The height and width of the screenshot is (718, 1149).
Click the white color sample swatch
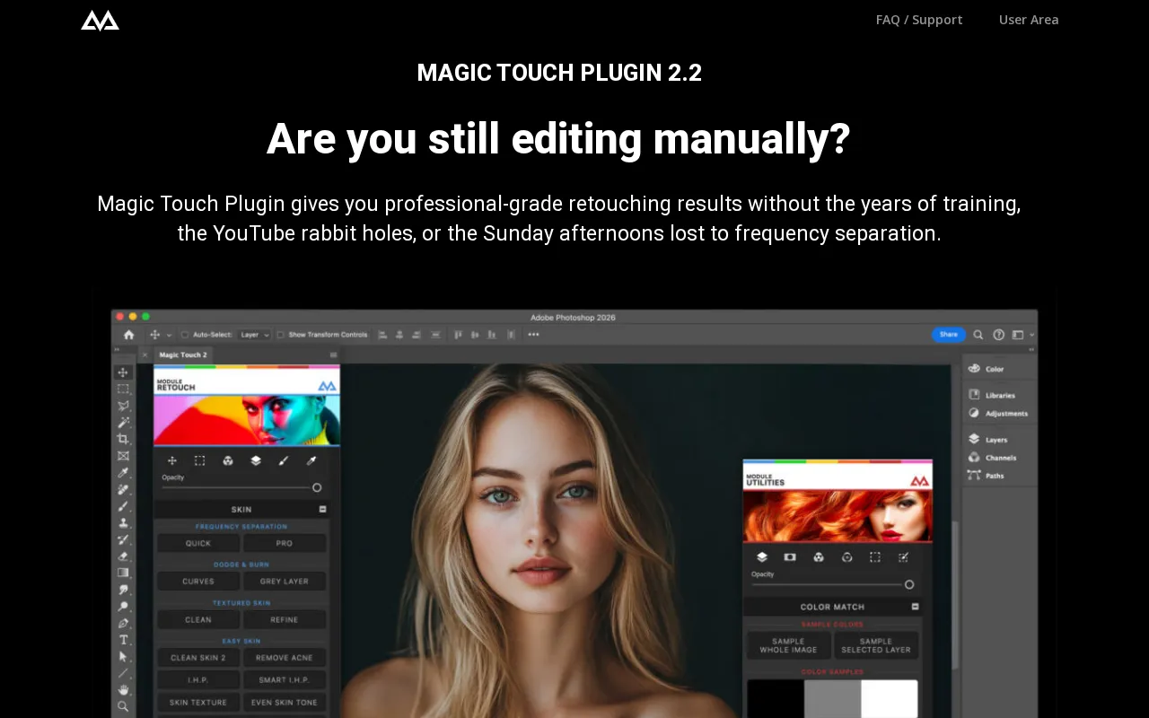point(889,698)
